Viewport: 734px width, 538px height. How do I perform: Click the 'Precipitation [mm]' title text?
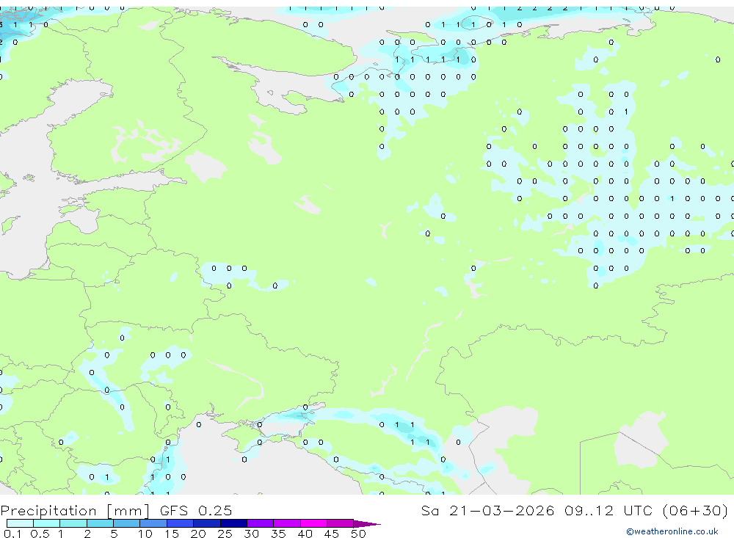pos(75,510)
